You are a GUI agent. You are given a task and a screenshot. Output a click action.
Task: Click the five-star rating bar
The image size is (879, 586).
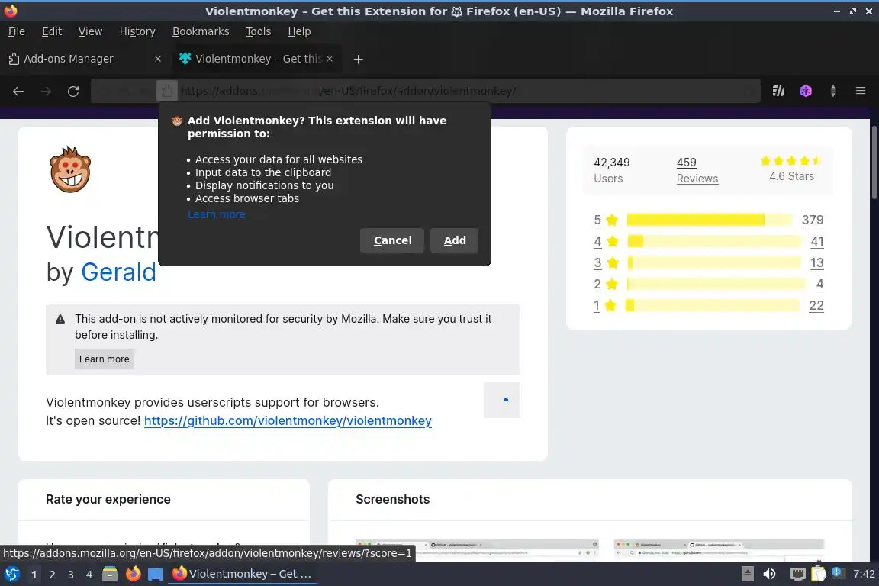710,220
